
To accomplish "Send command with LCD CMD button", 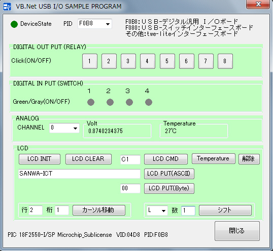I will point(166,159).
